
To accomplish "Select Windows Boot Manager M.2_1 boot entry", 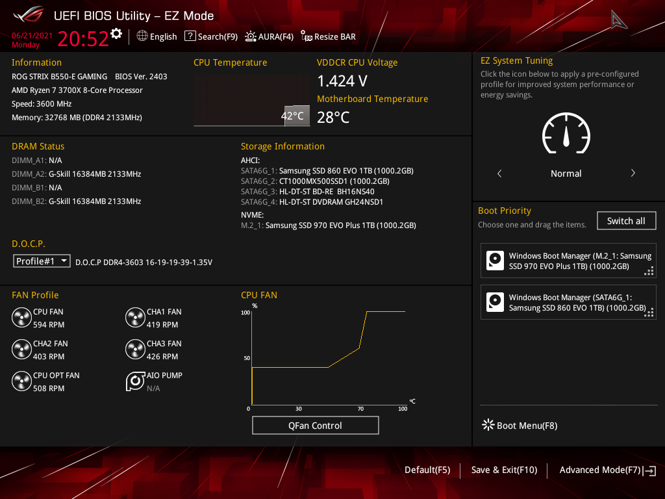I will click(568, 261).
